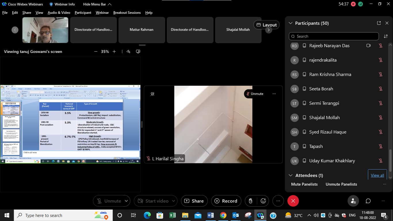Pop out the Participants panel
Viewport: 393px width, 221px height.
pyautogui.click(x=379, y=23)
